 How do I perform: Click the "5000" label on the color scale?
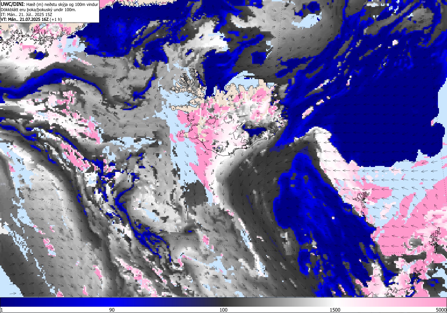[x=441, y=310]
